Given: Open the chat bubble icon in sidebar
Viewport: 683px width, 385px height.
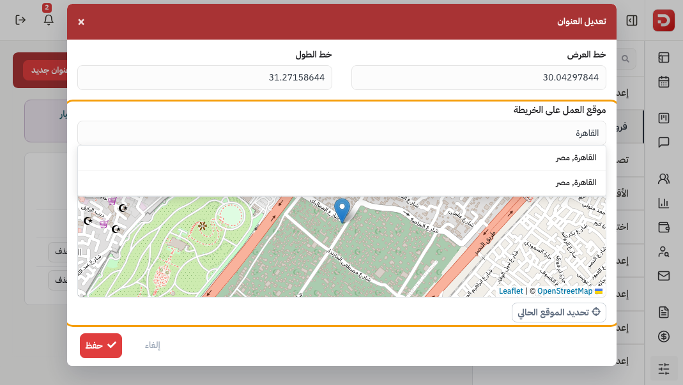Looking at the screenshot, I should point(663,142).
